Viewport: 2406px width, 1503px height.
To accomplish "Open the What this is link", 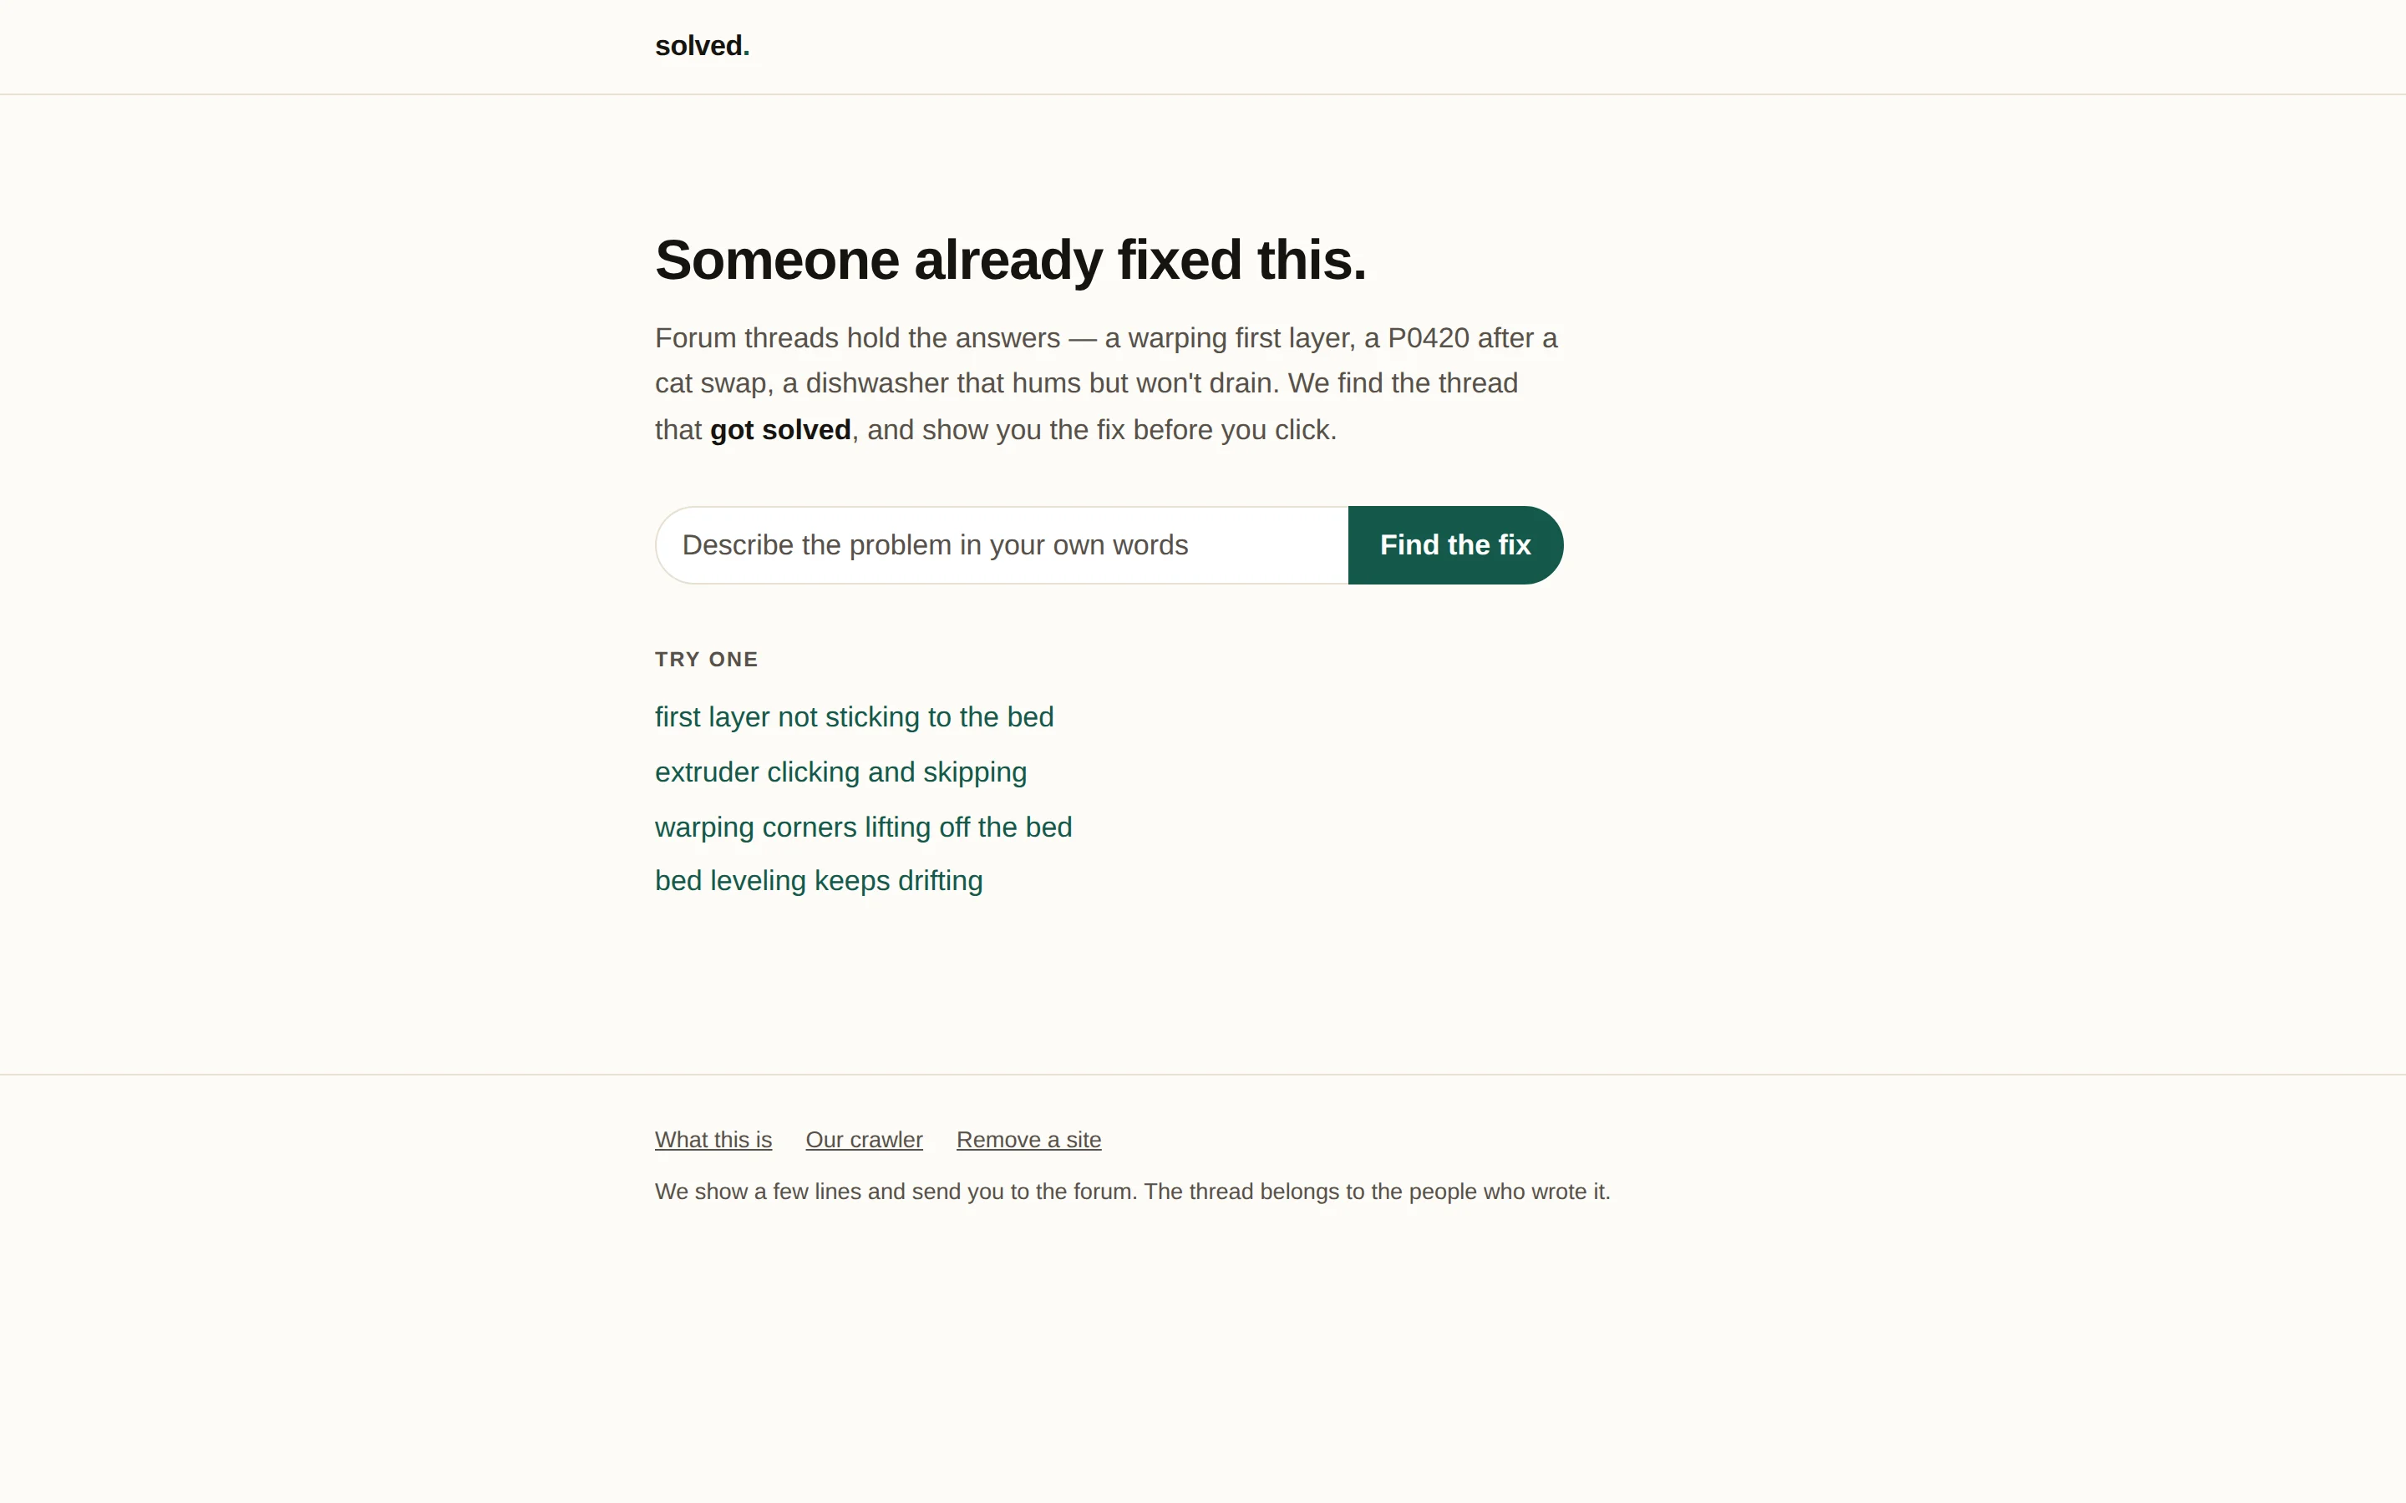I will coord(713,1140).
